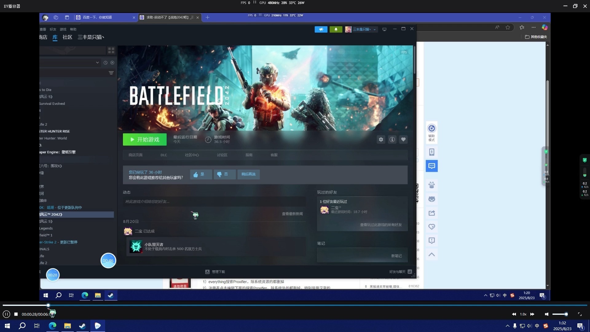Open Task View on bottom taskbar
Screen dimensions: 590x332
click(37, 326)
